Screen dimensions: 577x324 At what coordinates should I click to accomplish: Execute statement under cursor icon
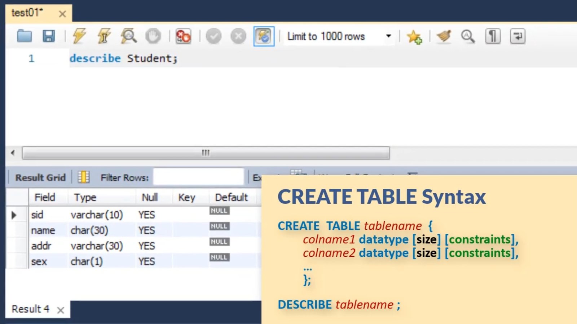tap(104, 36)
